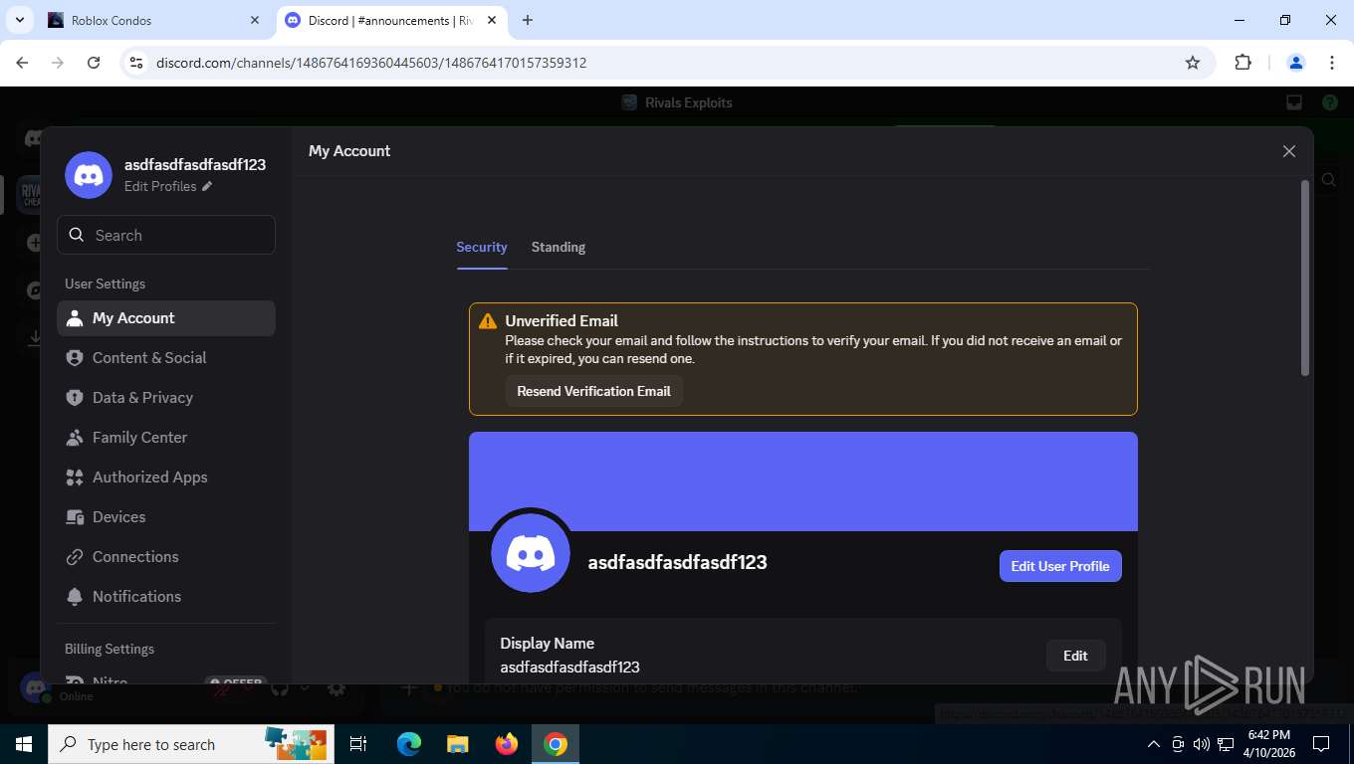This screenshot has height=764, width=1354.
Task: Focus the settings Search field
Action: coord(166,235)
